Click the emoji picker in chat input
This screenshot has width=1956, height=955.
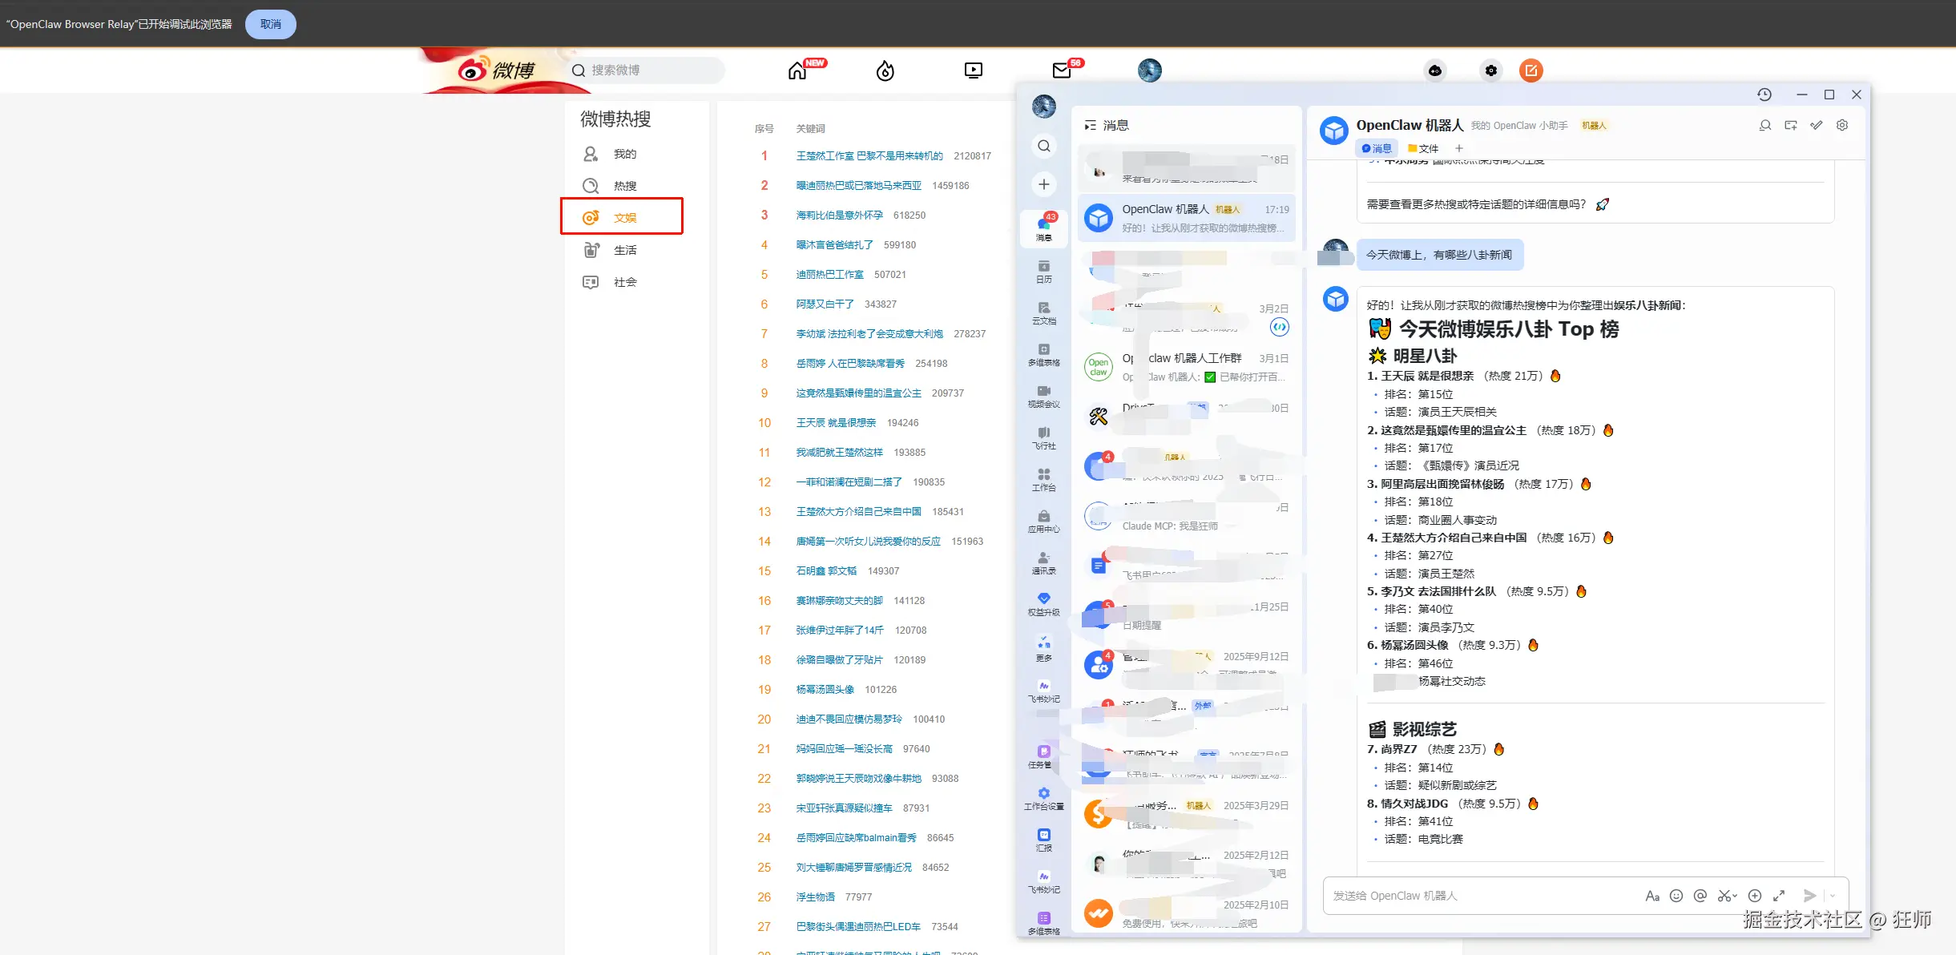click(1676, 896)
